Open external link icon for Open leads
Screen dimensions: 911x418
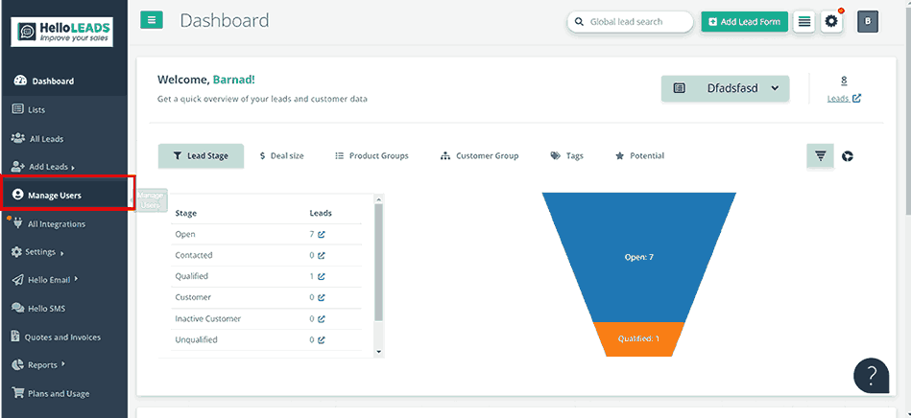click(x=322, y=234)
